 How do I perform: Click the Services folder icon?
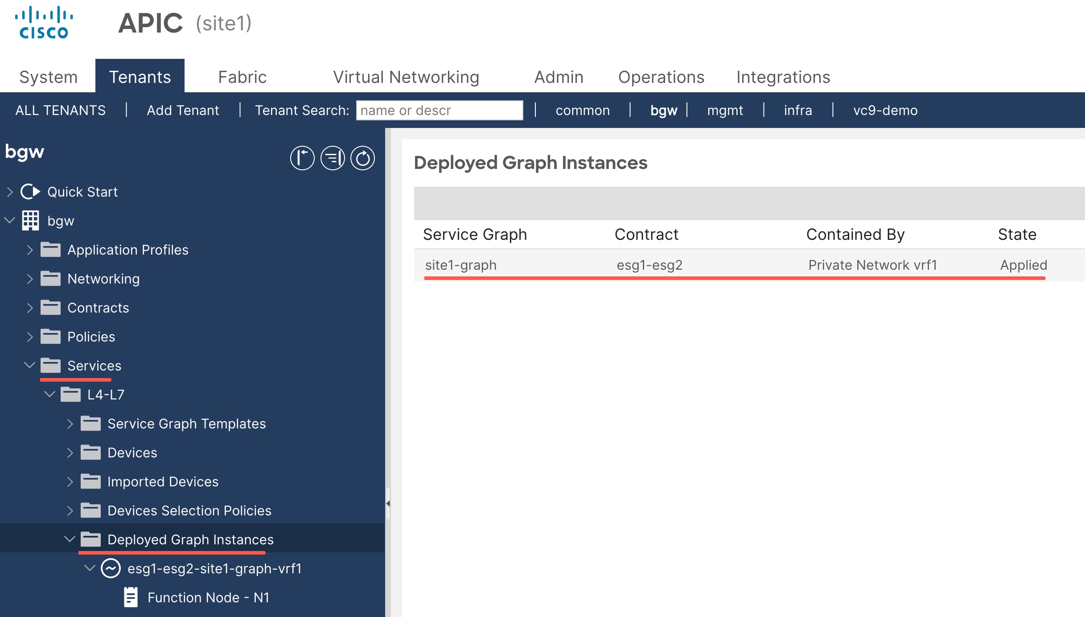pos(50,366)
